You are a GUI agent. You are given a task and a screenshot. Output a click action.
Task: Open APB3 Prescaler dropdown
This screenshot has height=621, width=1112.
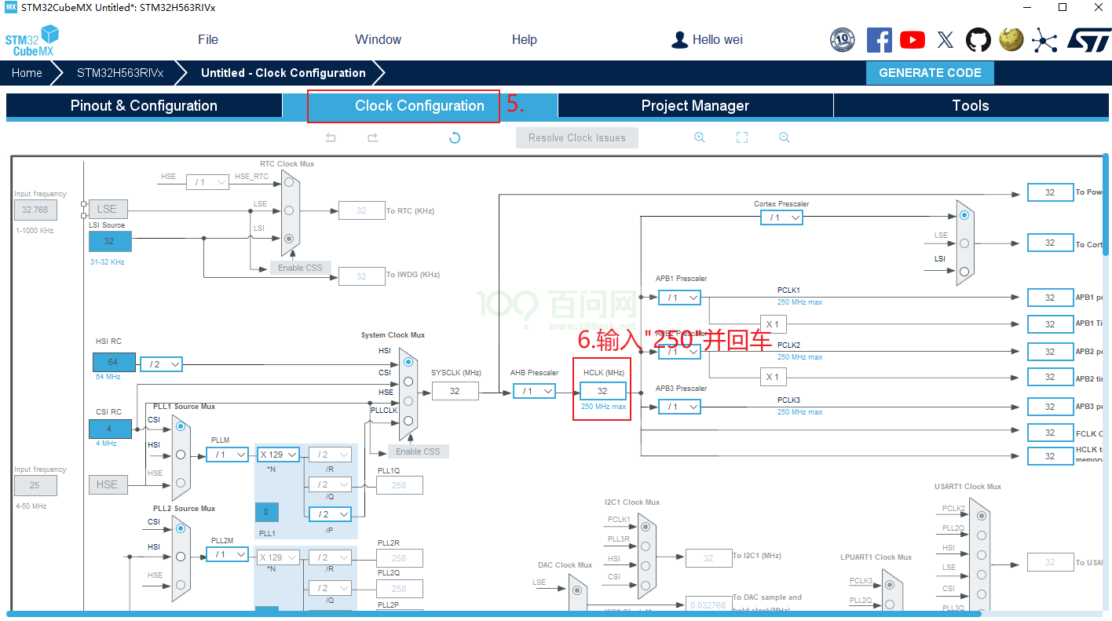pos(679,407)
